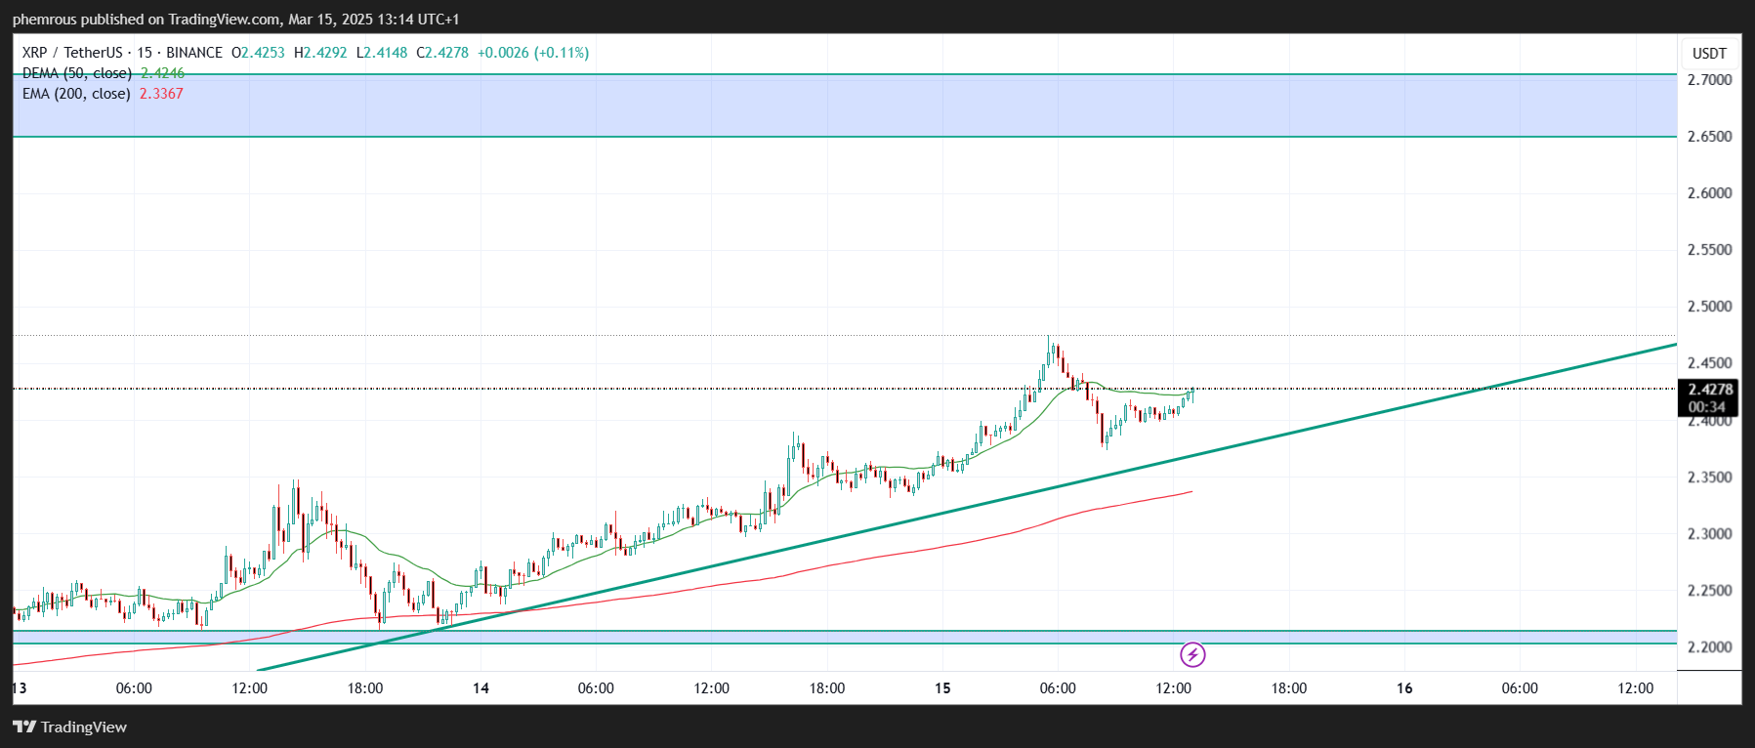Open the USDT currency label on price axis

point(1709,54)
